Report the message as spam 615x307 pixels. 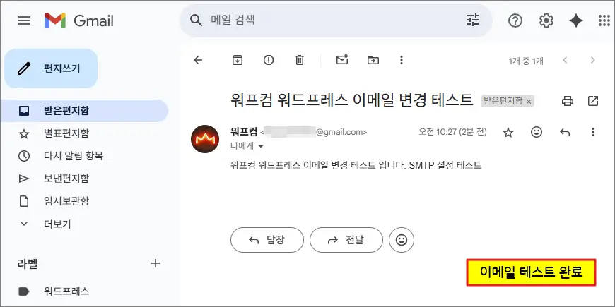pyautogui.click(x=269, y=61)
